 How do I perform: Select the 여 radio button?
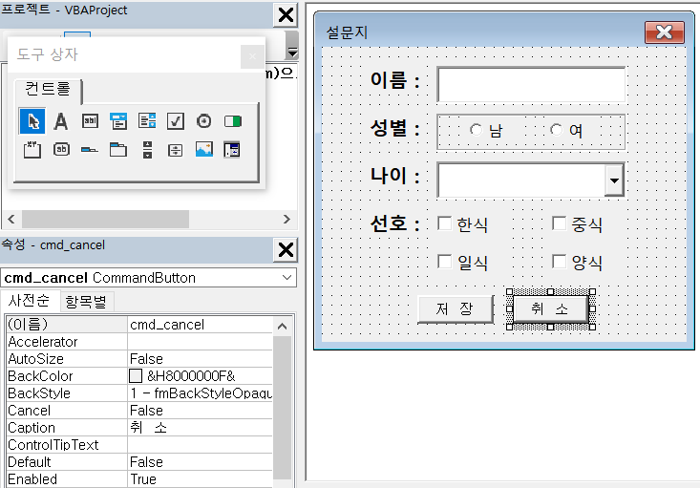click(x=556, y=130)
